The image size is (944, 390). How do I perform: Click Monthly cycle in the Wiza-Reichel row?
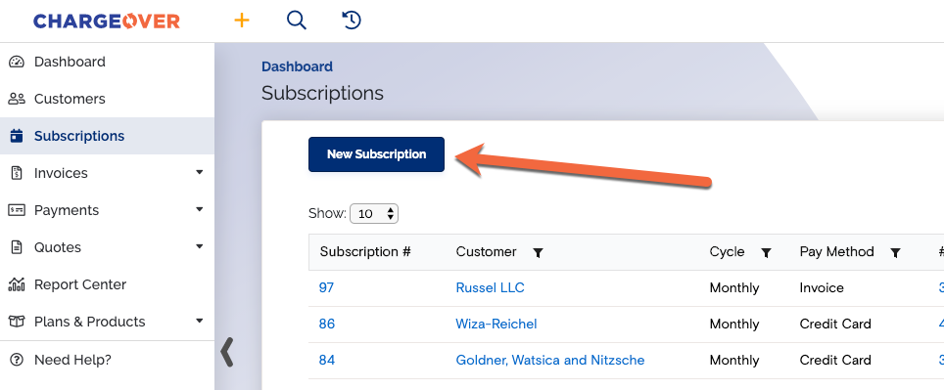(734, 324)
